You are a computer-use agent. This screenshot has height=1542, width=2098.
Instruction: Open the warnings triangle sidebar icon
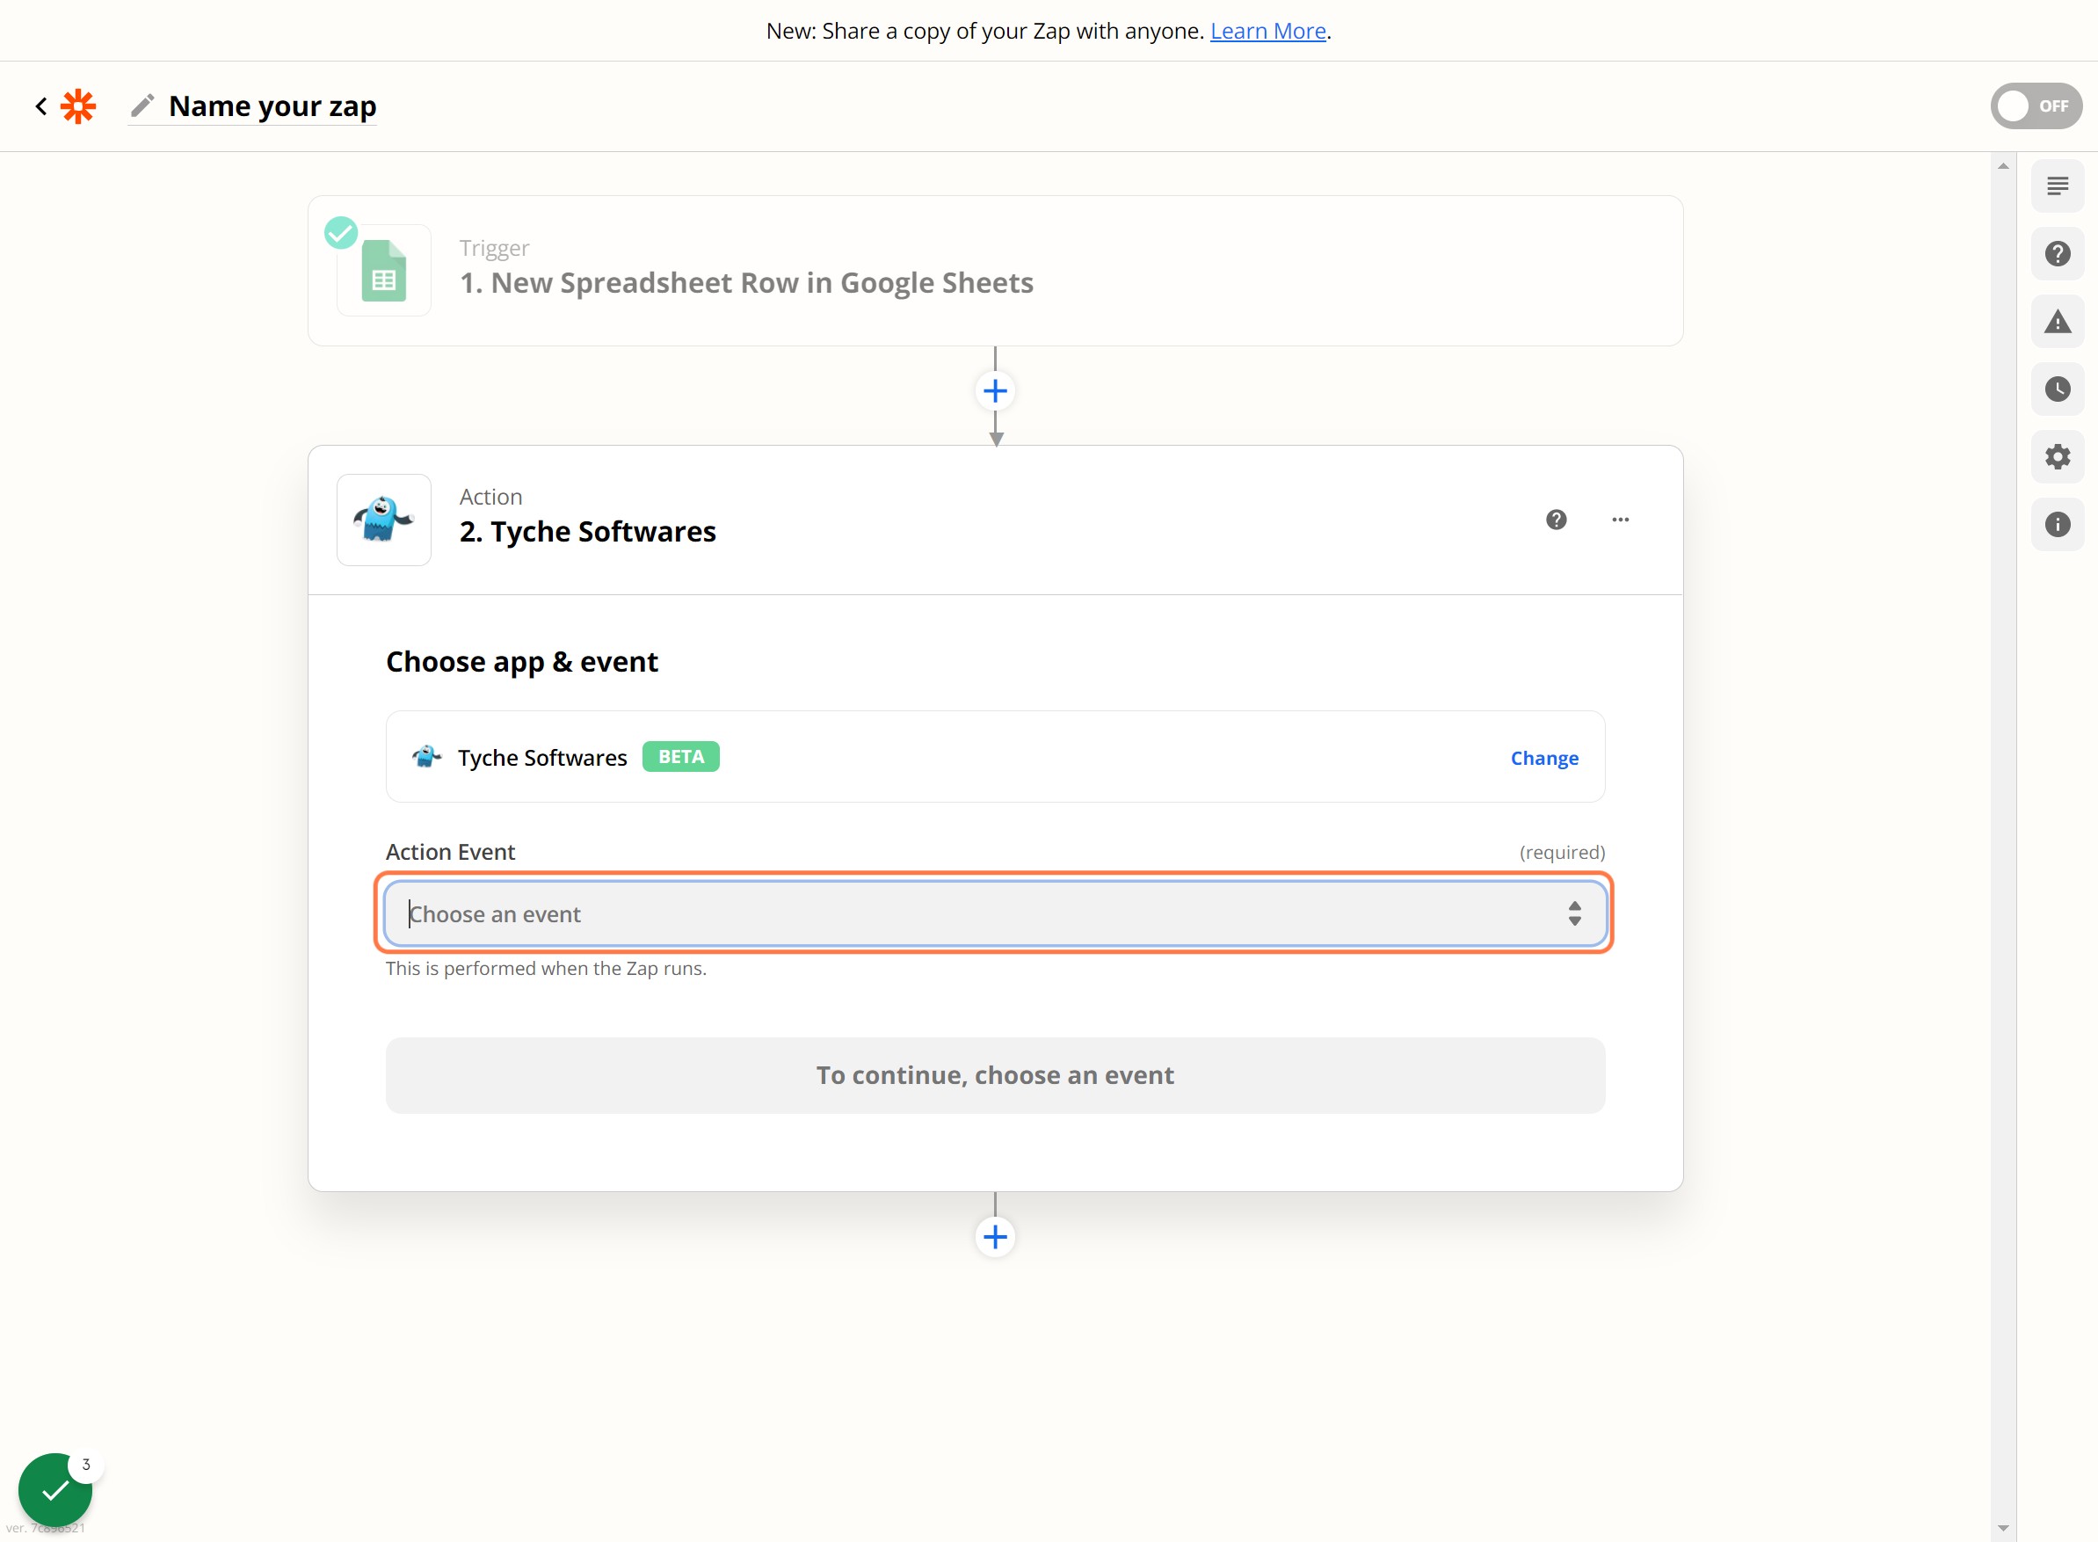pos(2057,322)
